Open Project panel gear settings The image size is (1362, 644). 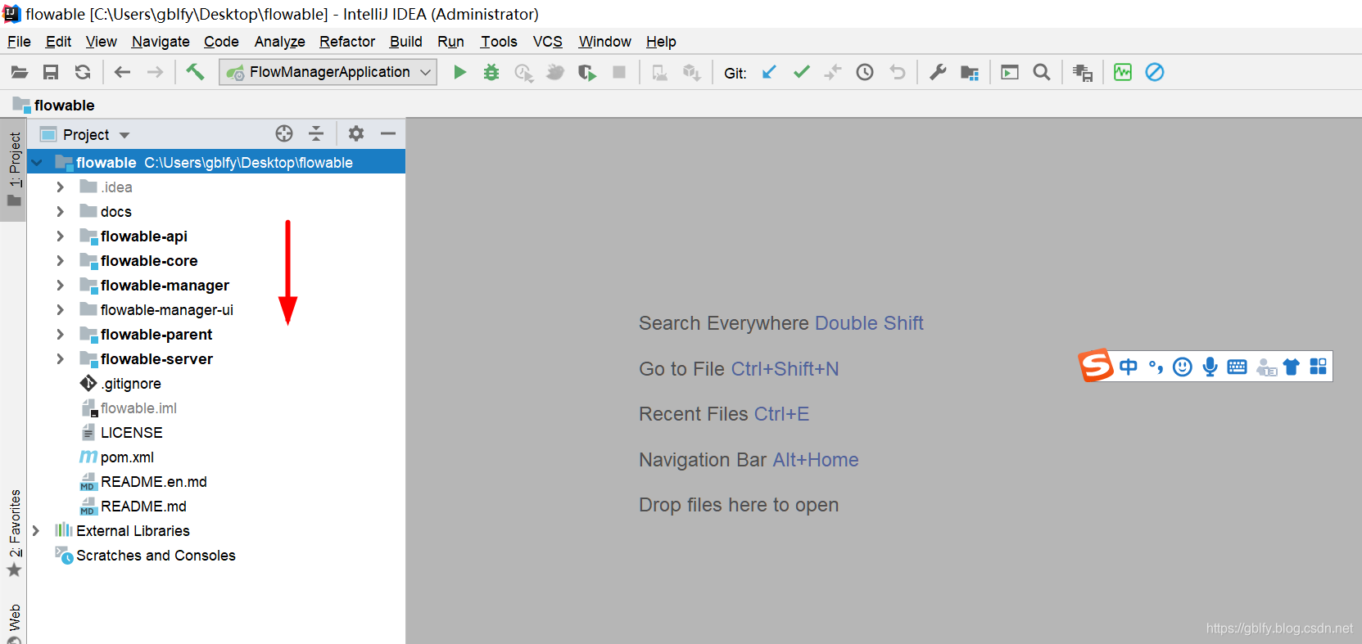(x=355, y=133)
